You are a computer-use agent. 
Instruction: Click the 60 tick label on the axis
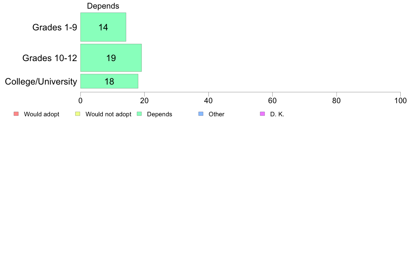[272, 101]
